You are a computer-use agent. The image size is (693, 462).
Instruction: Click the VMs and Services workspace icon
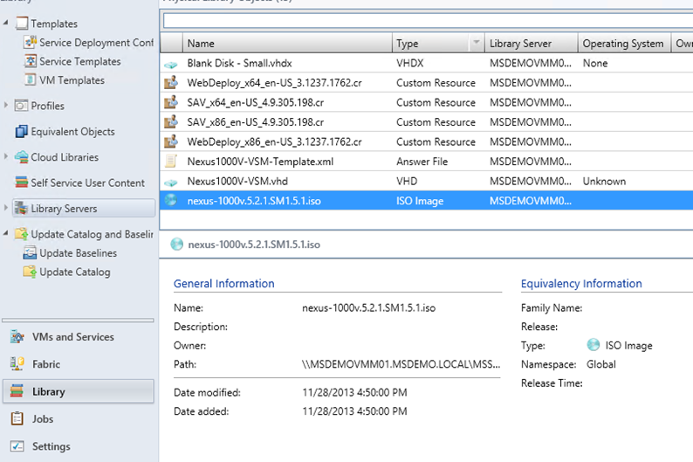pyautogui.click(x=17, y=336)
